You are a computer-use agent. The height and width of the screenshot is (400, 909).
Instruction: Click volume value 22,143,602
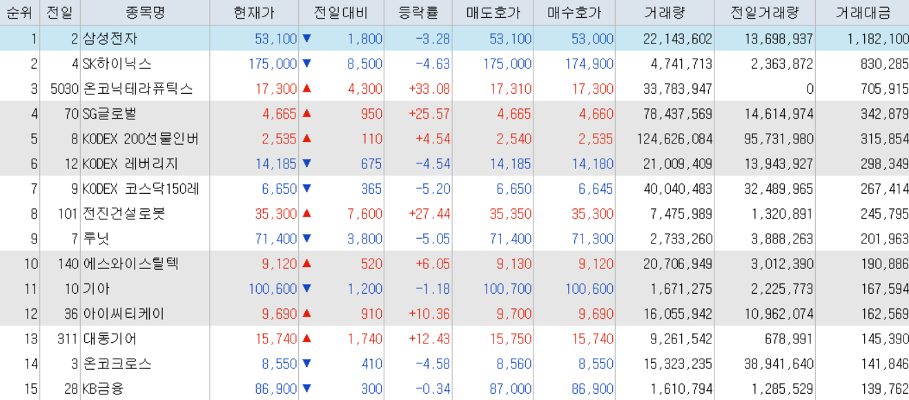click(x=678, y=39)
